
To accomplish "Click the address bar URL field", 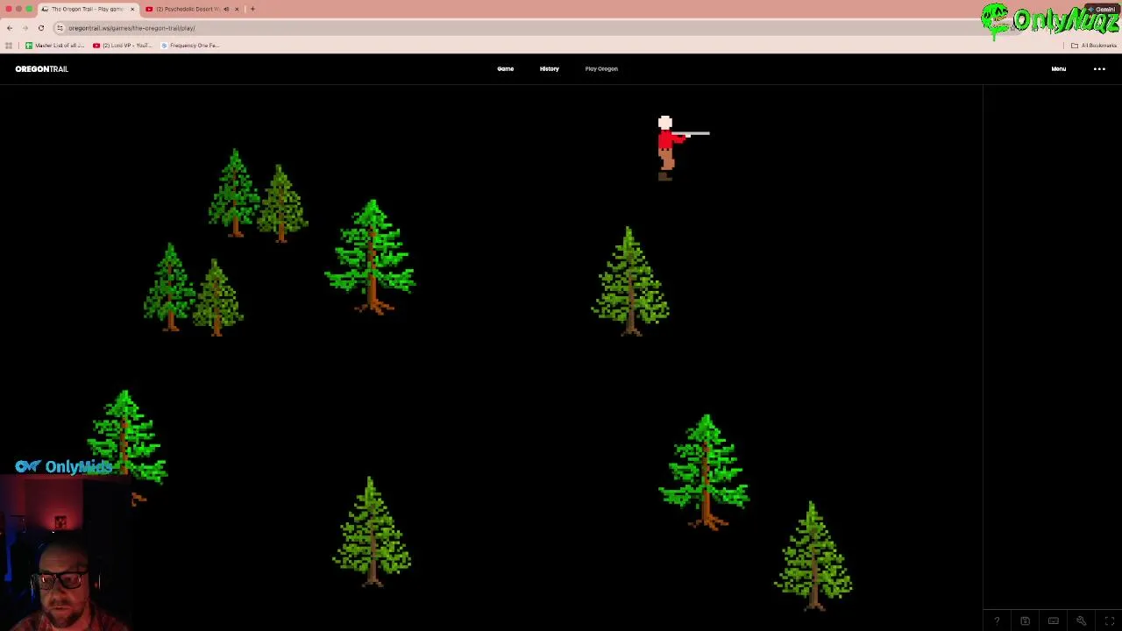I will (x=526, y=28).
